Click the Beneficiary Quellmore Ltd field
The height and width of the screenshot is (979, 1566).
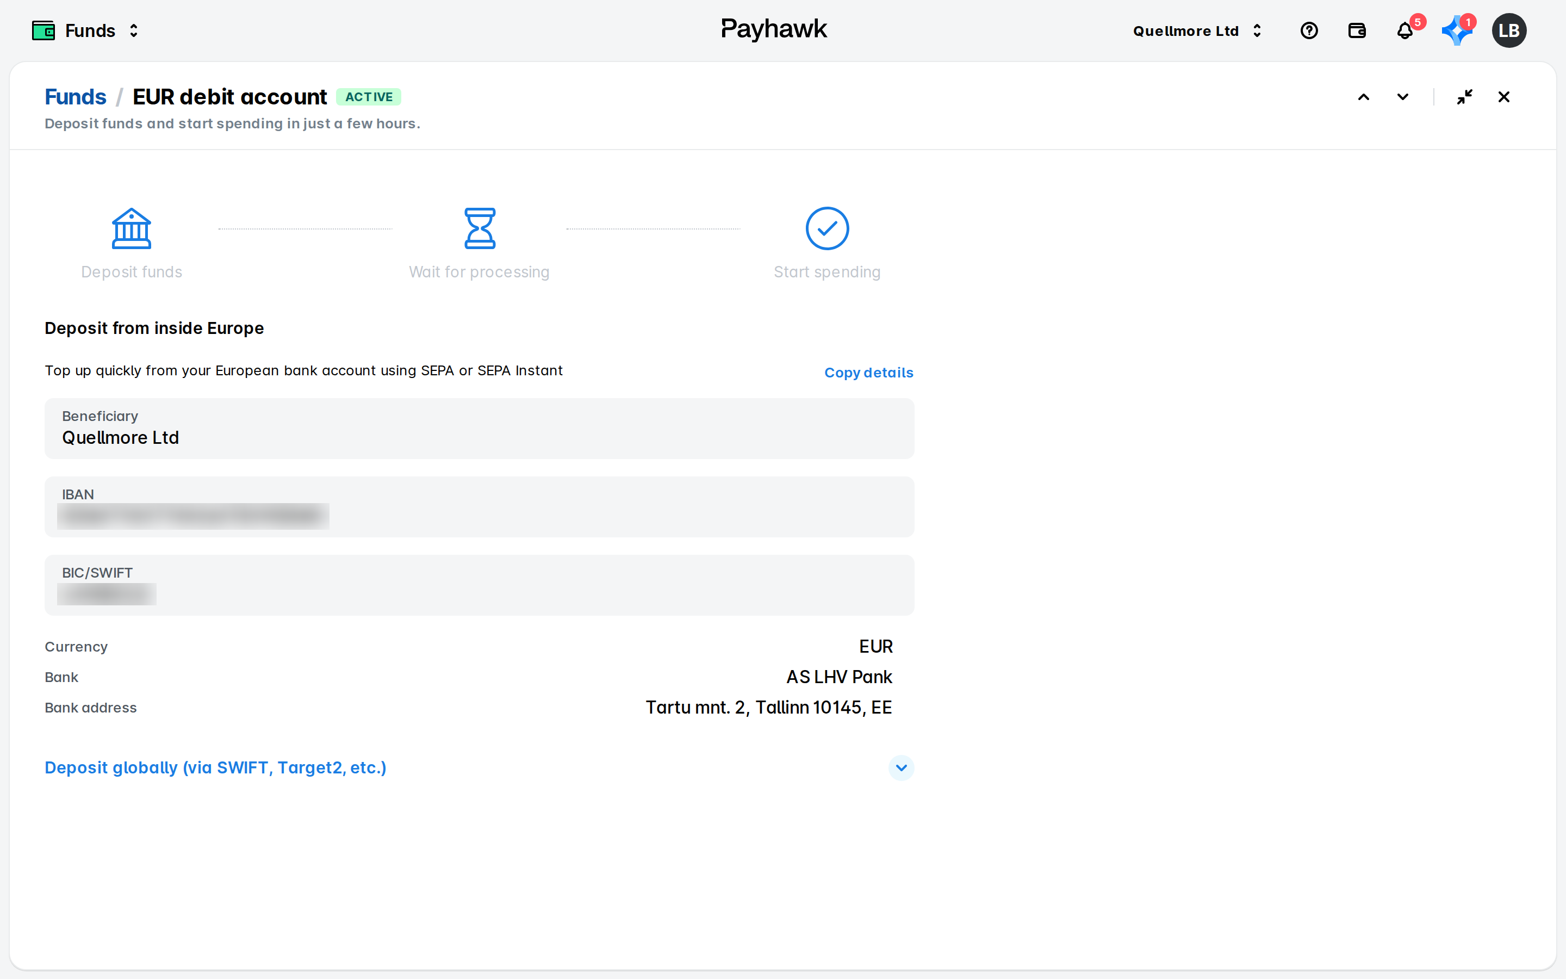480,429
